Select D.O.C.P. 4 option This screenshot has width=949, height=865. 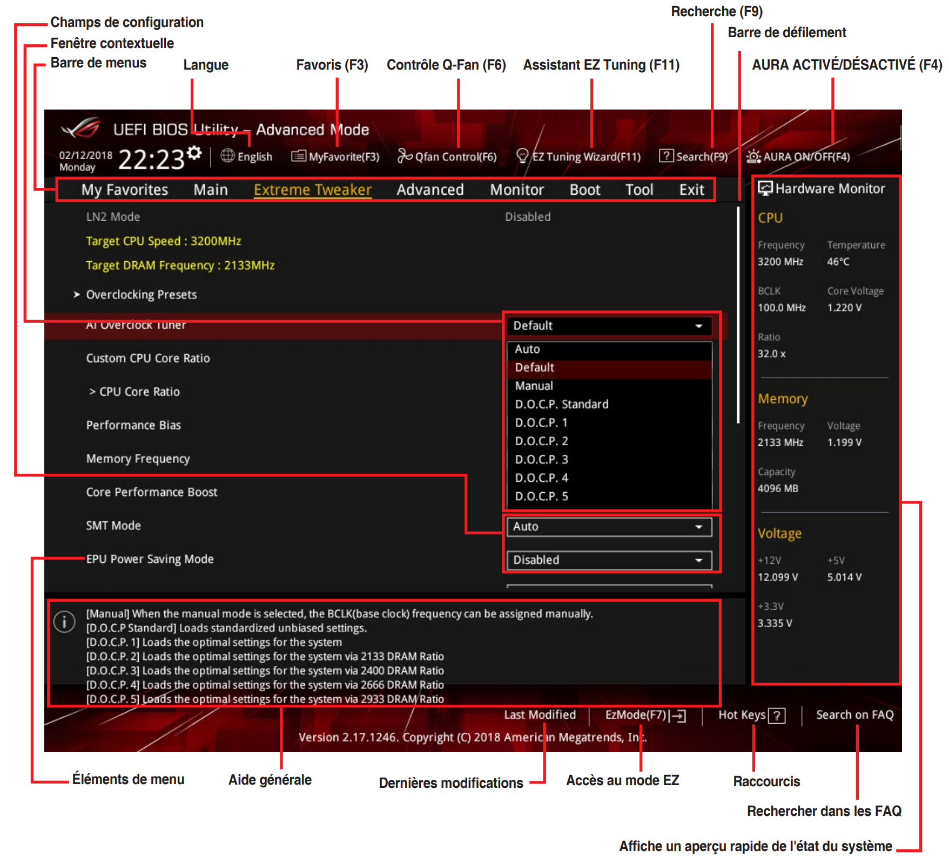pos(609,478)
